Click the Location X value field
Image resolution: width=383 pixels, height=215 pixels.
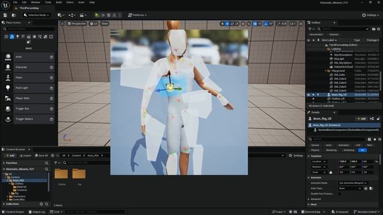click(344, 162)
